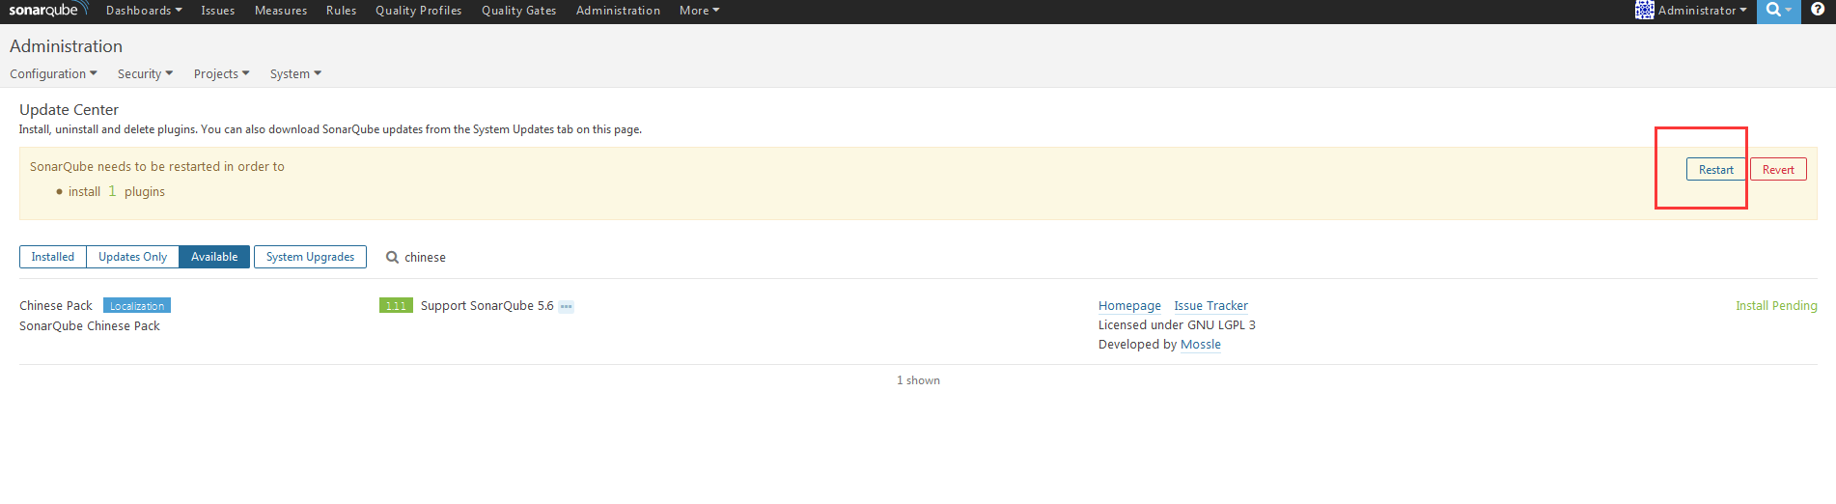Screen dimensions: 1836x504
Task: Open Measures in top navigation
Action: pos(281,11)
